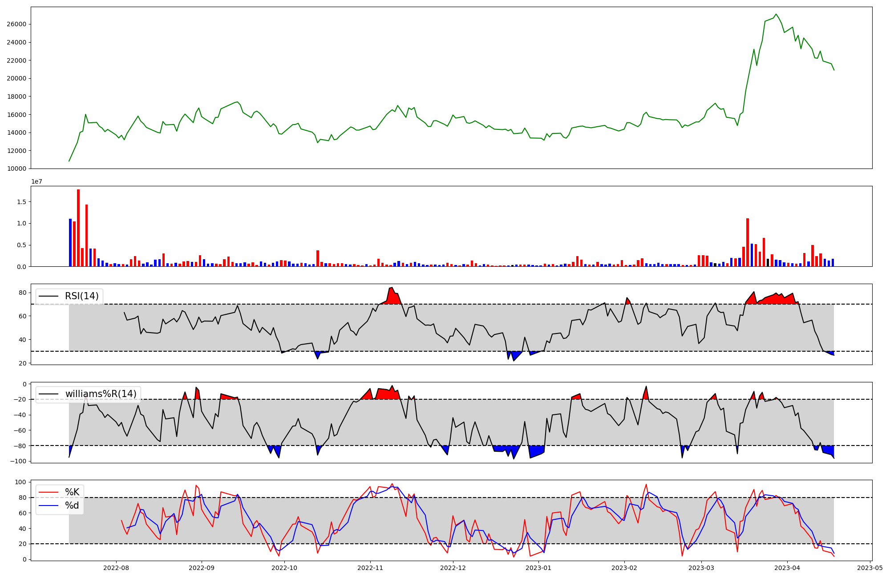Click the 0.0 volume axis label
Screen dimensions: 890x578
pyautogui.click(x=22, y=267)
